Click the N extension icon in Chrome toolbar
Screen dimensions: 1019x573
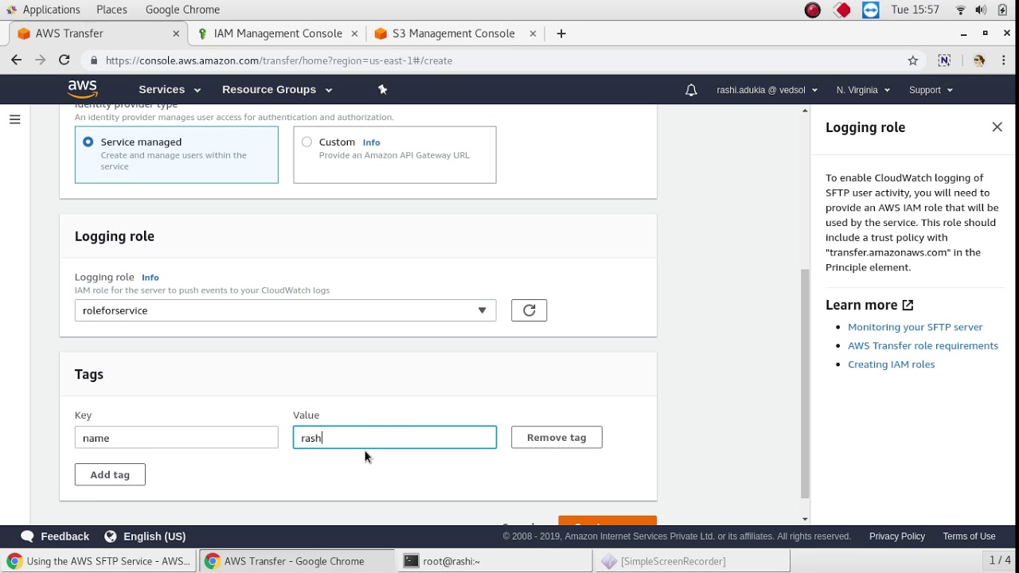click(x=944, y=60)
